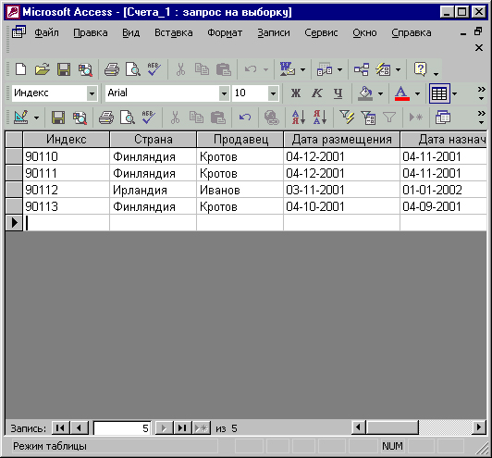Expand the fill color dropdown arrow
This screenshot has width=492, height=458.
(x=380, y=93)
